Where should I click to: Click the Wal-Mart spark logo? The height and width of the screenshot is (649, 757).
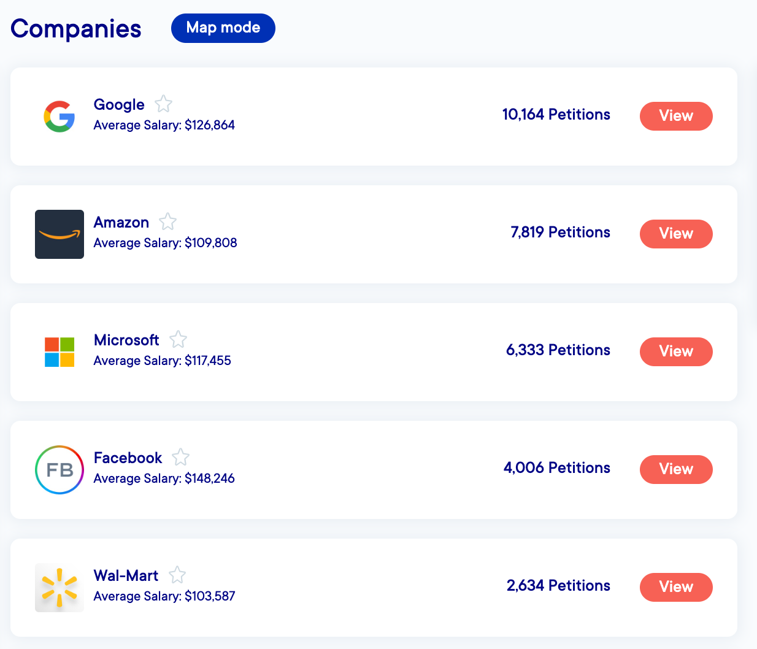(60, 588)
